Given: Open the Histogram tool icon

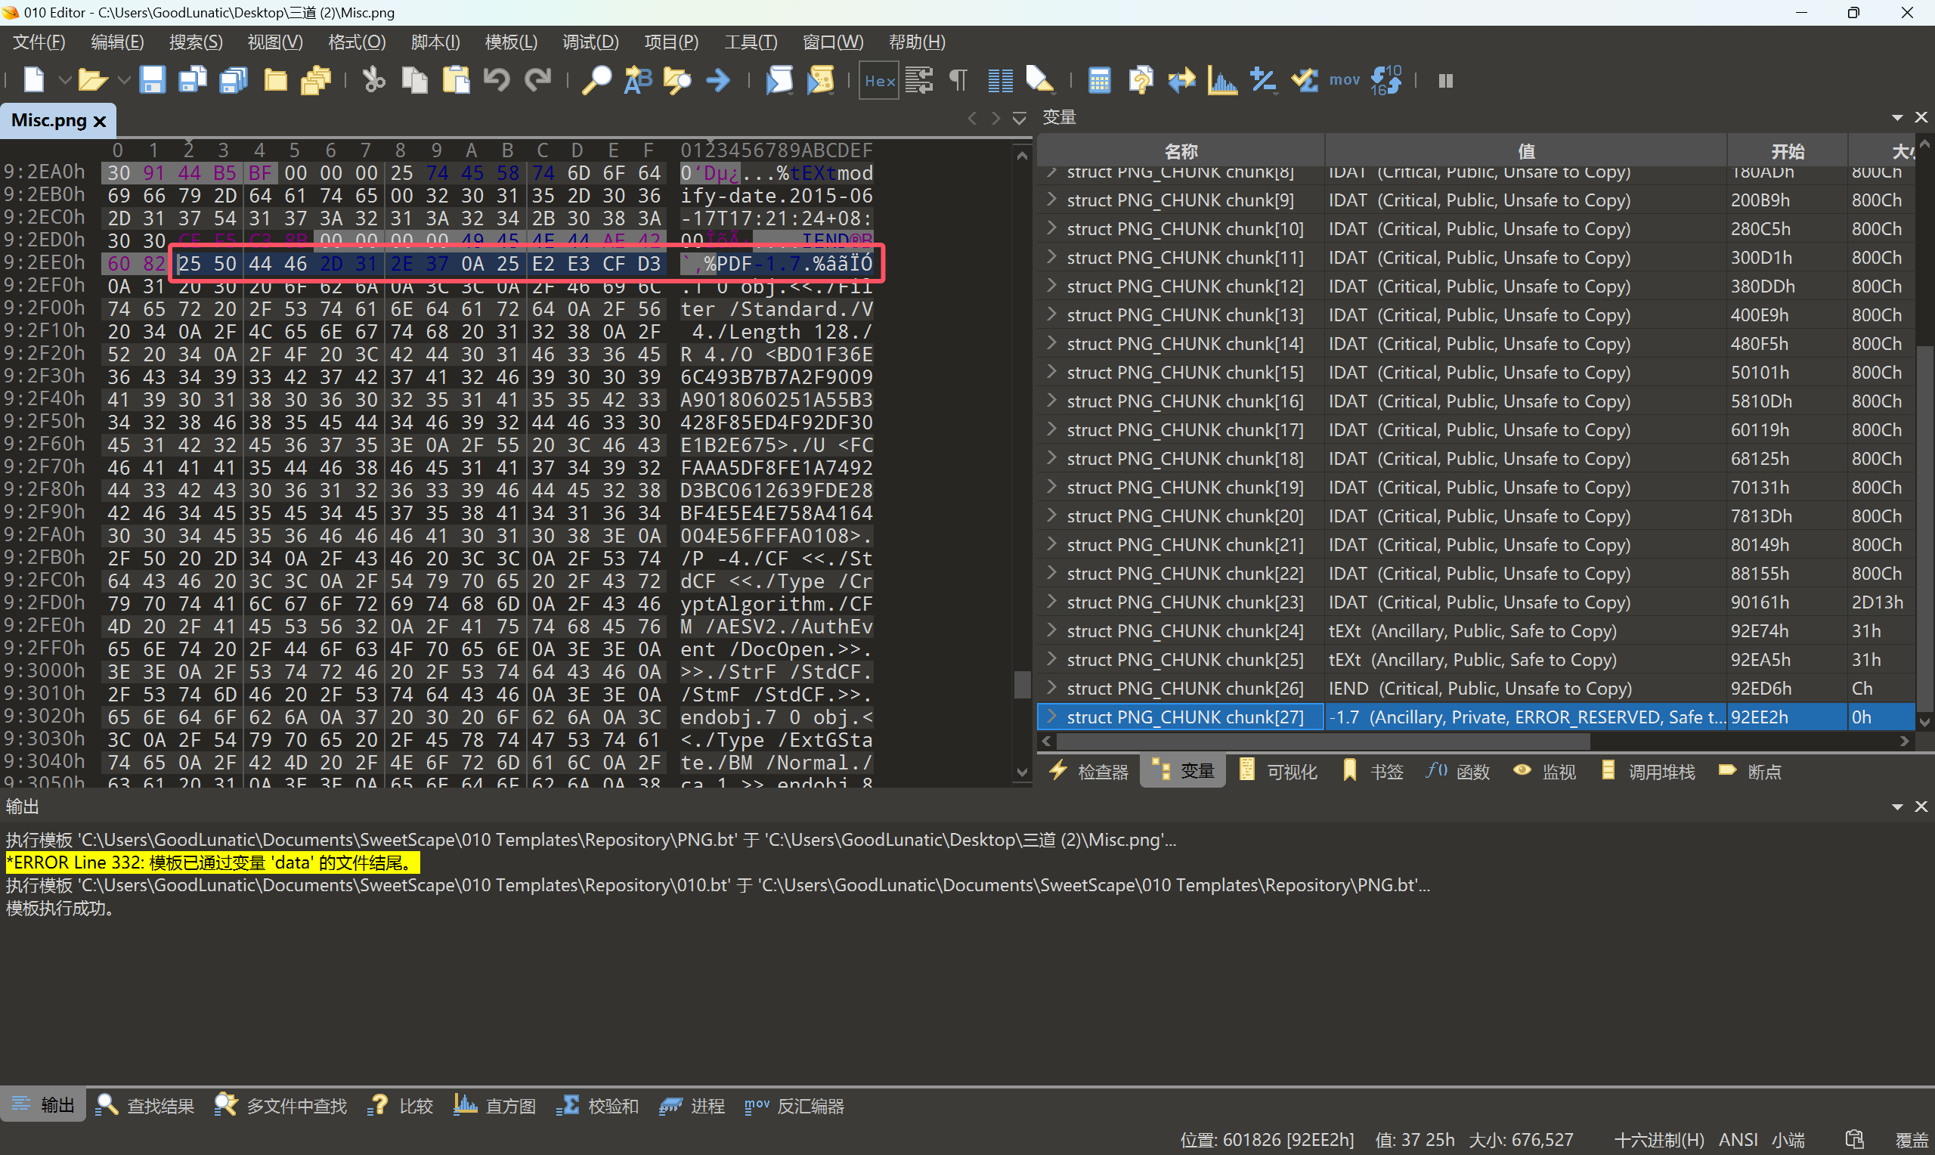Looking at the screenshot, I should pyautogui.click(x=1222, y=80).
